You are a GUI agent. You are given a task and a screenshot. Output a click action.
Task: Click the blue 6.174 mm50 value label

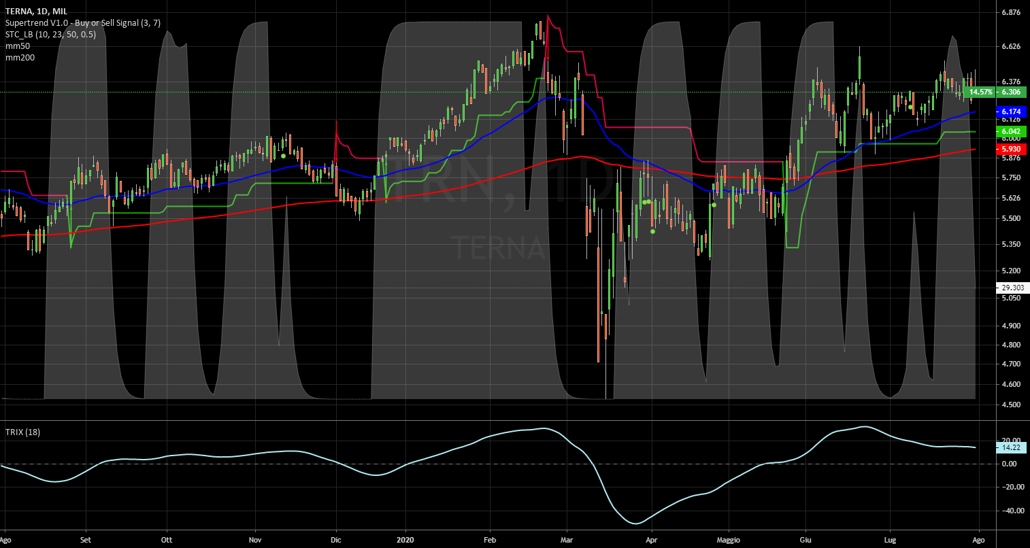(x=1012, y=111)
